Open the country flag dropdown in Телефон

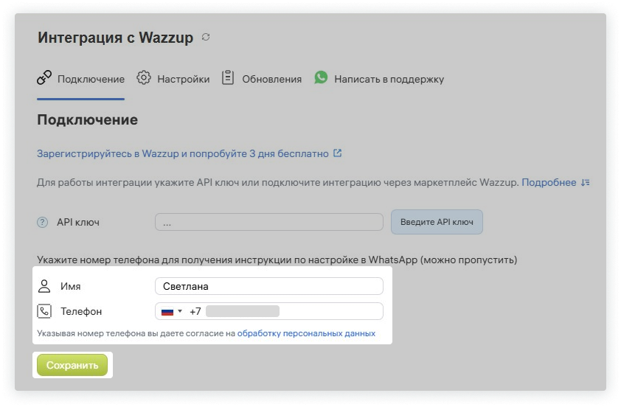[x=172, y=312]
